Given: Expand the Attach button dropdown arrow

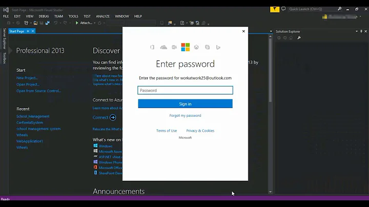Looking at the screenshot, I should [95, 23].
